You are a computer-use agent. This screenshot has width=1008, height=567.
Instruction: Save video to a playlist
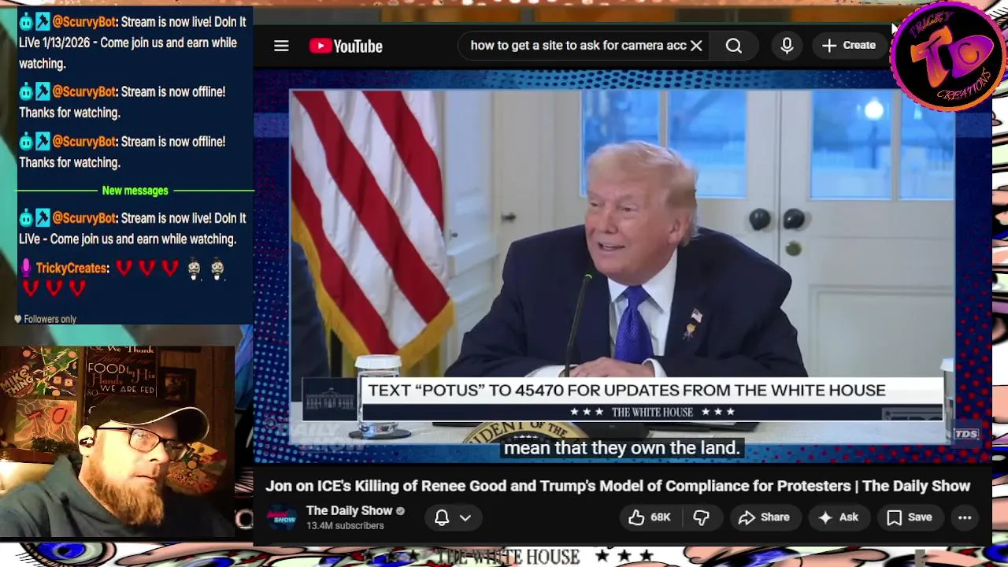910,517
